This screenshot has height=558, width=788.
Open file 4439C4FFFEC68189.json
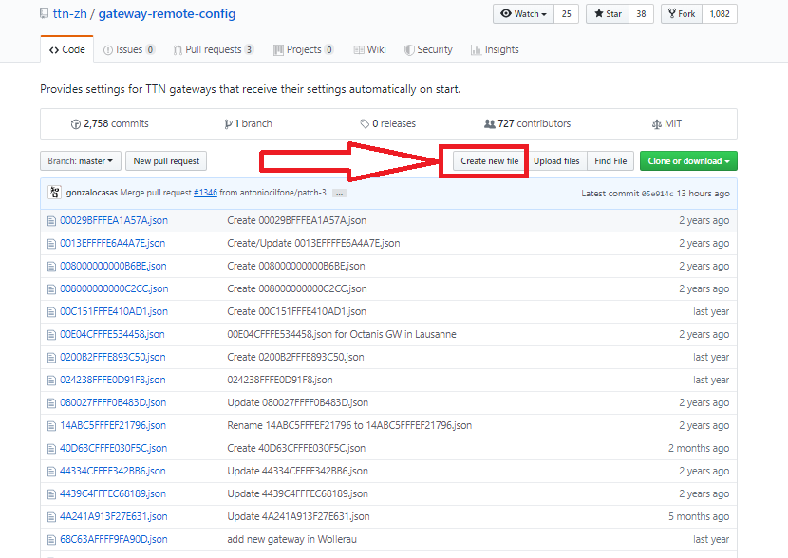[x=113, y=493]
